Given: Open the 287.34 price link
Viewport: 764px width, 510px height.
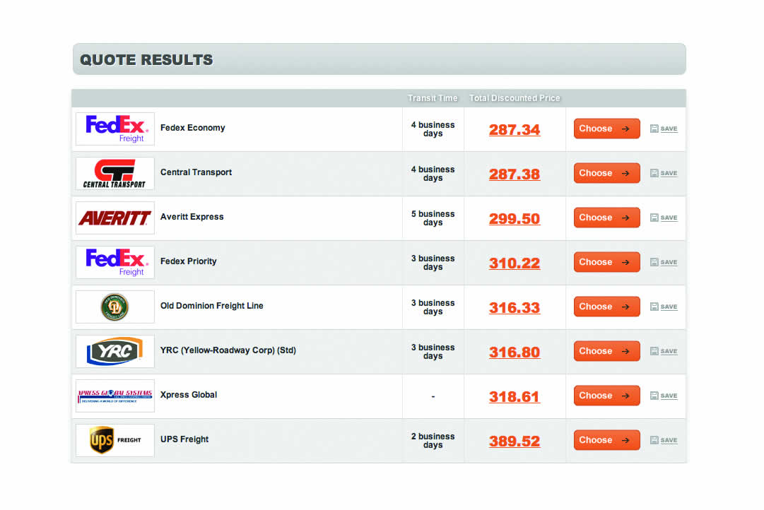Looking at the screenshot, I should (x=515, y=130).
